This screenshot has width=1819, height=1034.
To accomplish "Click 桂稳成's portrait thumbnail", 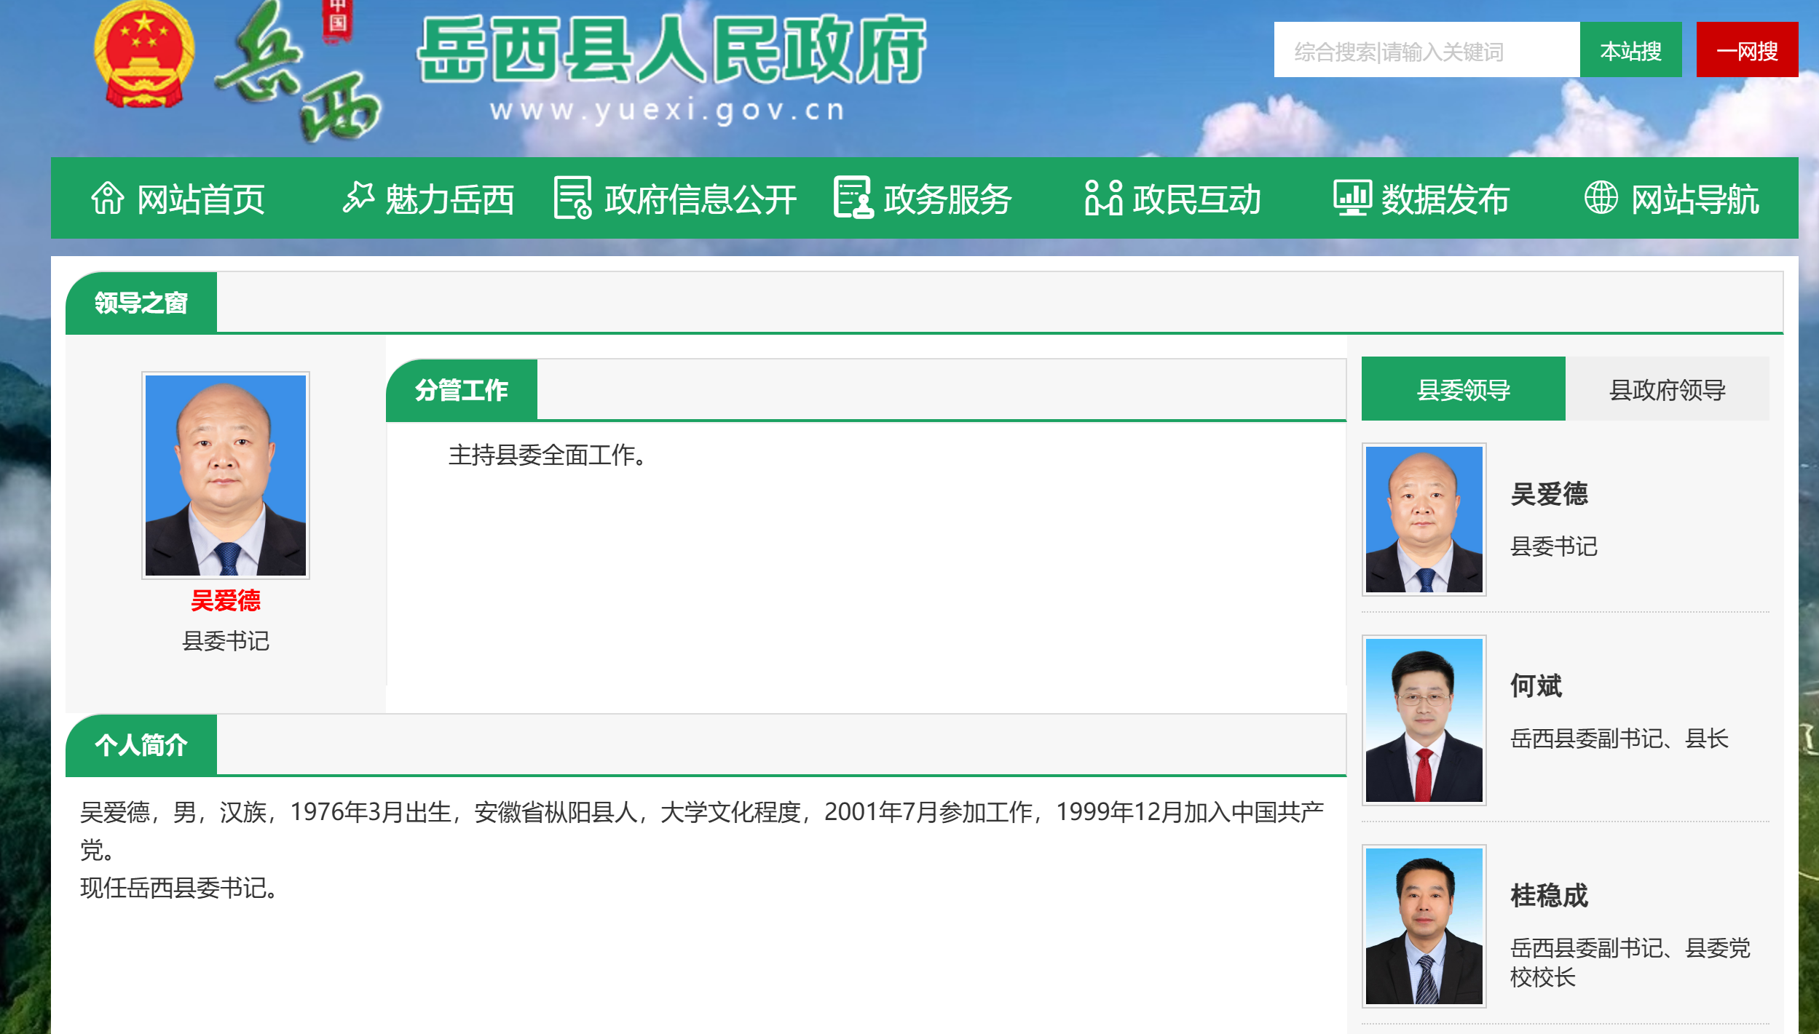I will pos(1424,926).
